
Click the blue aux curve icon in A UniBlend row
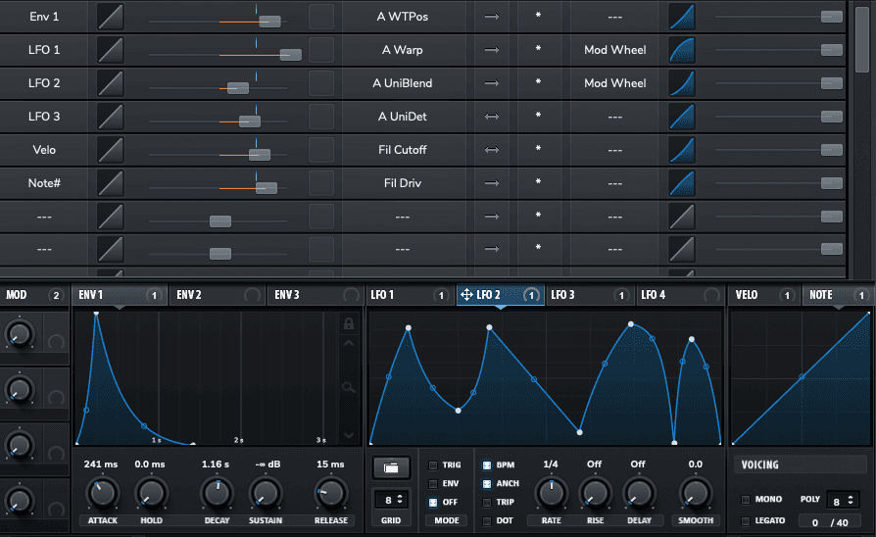click(x=682, y=83)
